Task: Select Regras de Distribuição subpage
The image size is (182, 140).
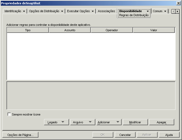Action: pyautogui.click(x=134, y=15)
